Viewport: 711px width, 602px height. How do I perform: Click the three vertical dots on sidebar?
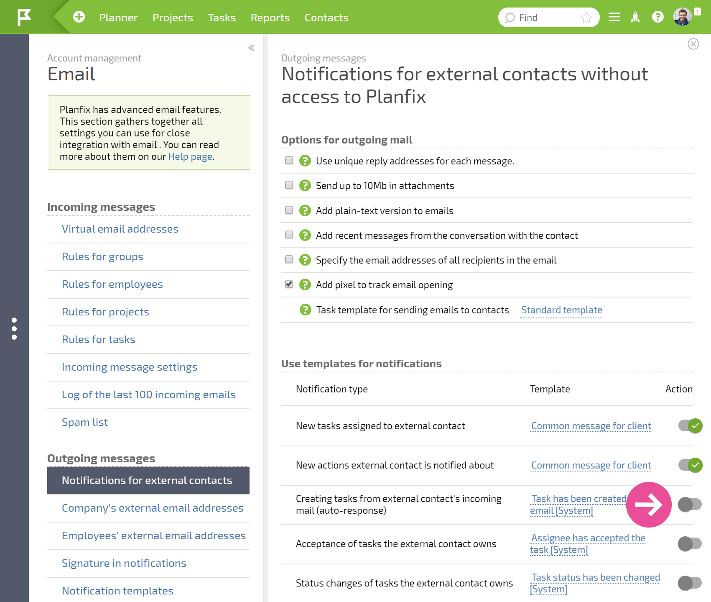pyautogui.click(x=14, y=328)
